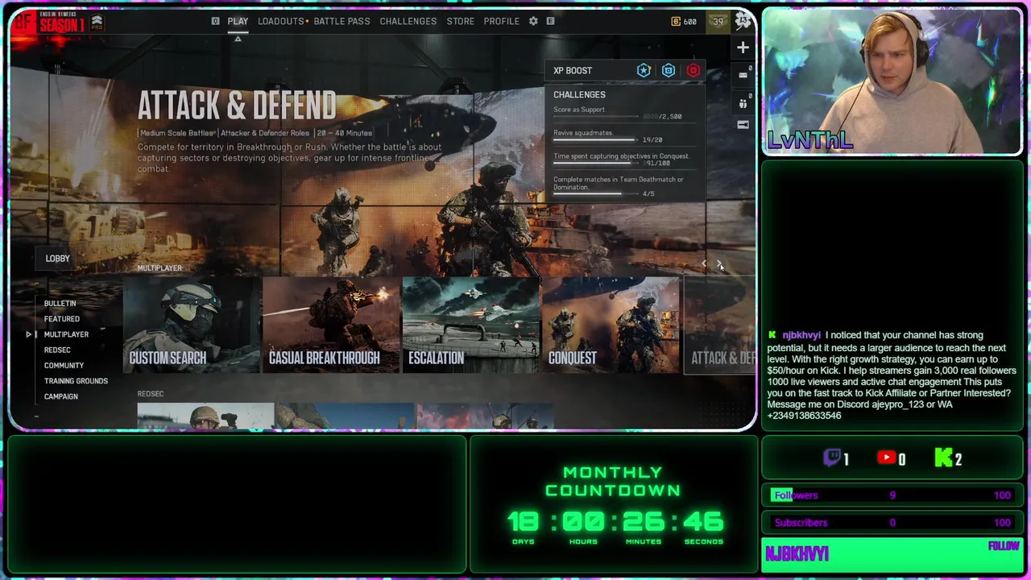Click the REDSEC section heading above thumbnails
Screen dimensions: 1031x580
(x=151, y=394)
